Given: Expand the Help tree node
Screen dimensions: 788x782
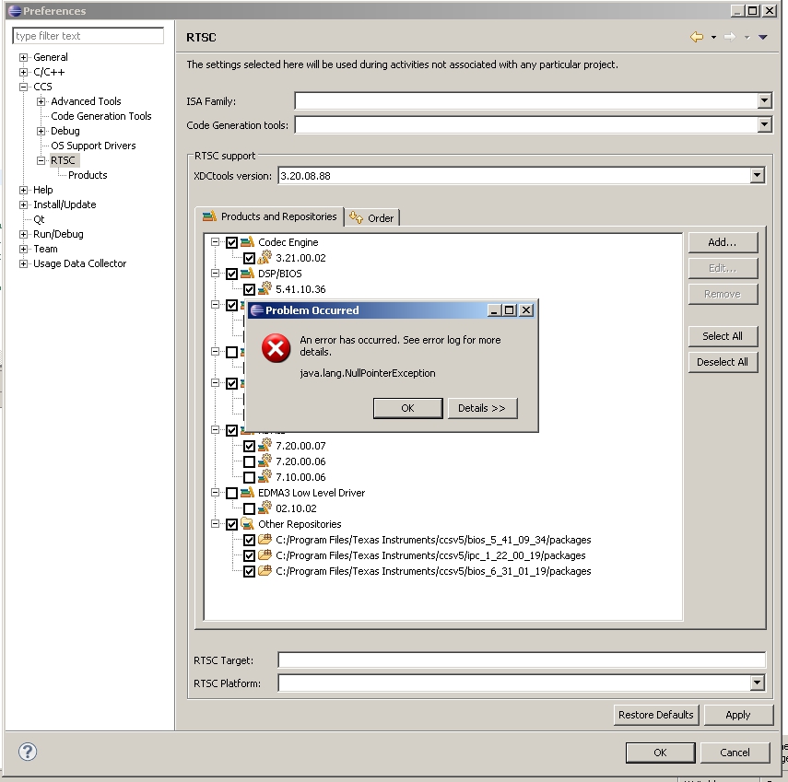Looking at the screenshot, I should [x=22, y=190].
